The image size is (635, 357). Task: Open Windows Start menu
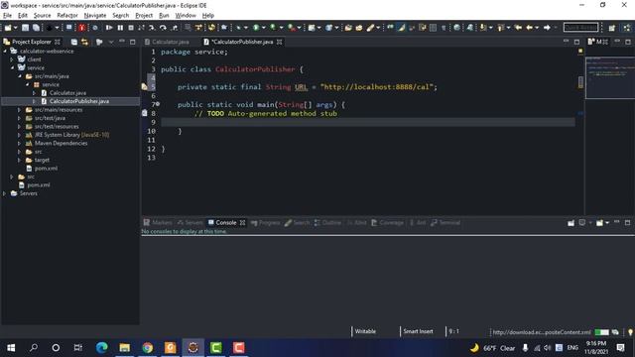point(11,348)
